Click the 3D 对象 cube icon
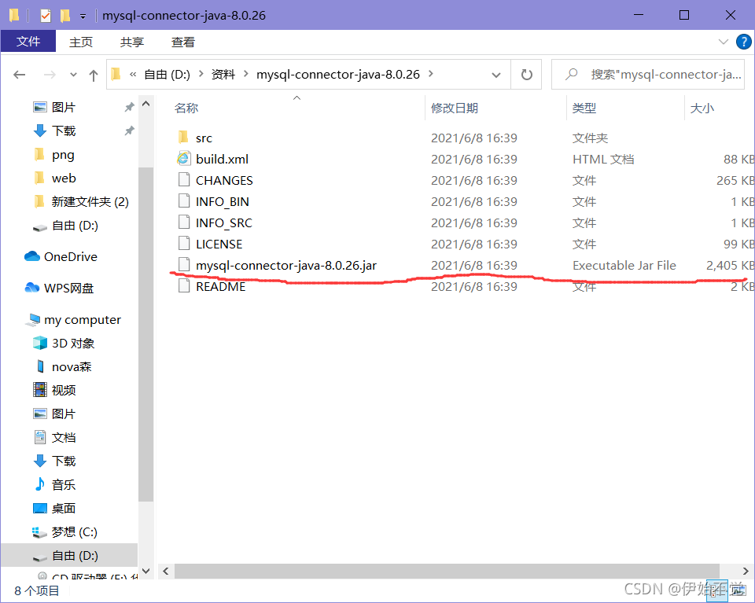 [40, 343]
